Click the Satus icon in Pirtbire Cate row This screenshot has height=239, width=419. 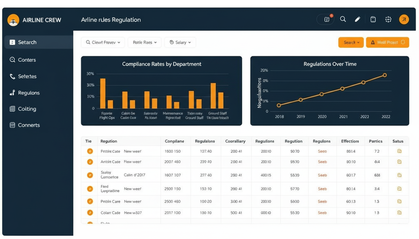click(399, 151)
